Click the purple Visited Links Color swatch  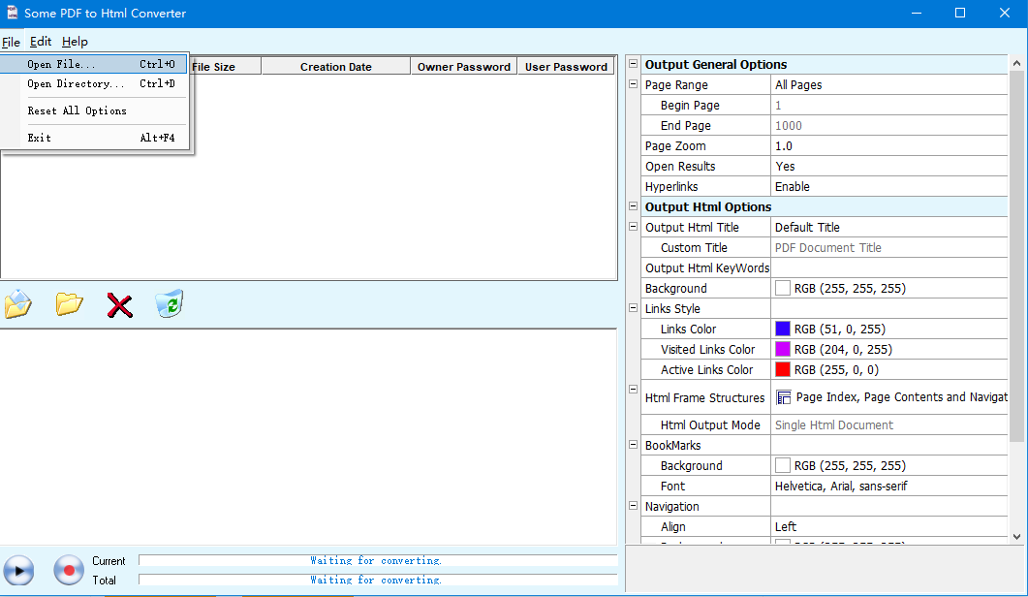[783, 349]
